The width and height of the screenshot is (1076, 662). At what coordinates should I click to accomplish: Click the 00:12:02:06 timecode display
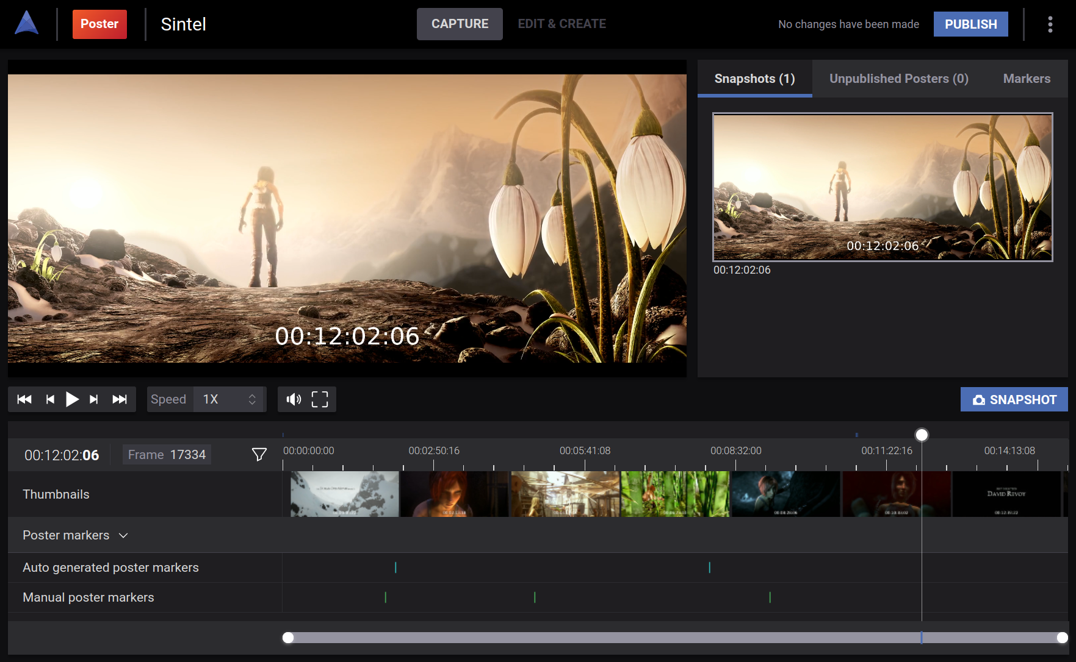coord(62,455)
